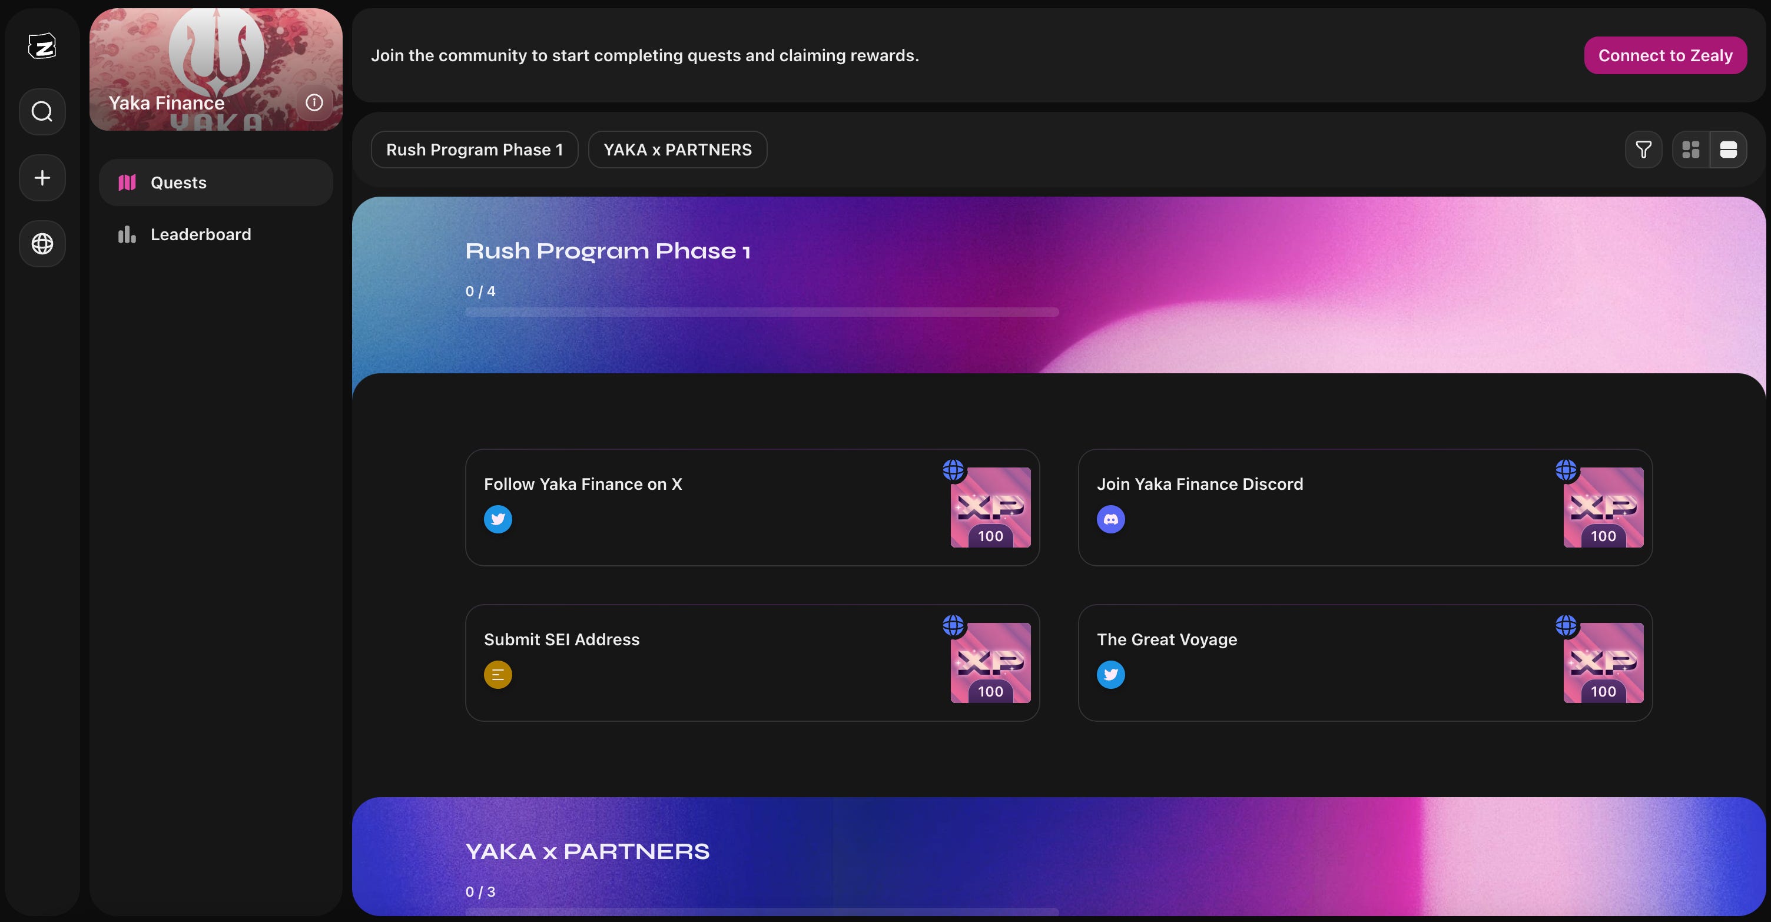Show Yaka Finance community info icon
This screenshot has height=922, width=1771.
tap(314, 102)
